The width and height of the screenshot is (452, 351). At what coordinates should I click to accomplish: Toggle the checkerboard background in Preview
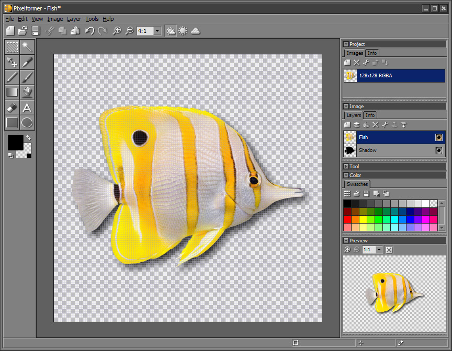[x=389, y=250]
